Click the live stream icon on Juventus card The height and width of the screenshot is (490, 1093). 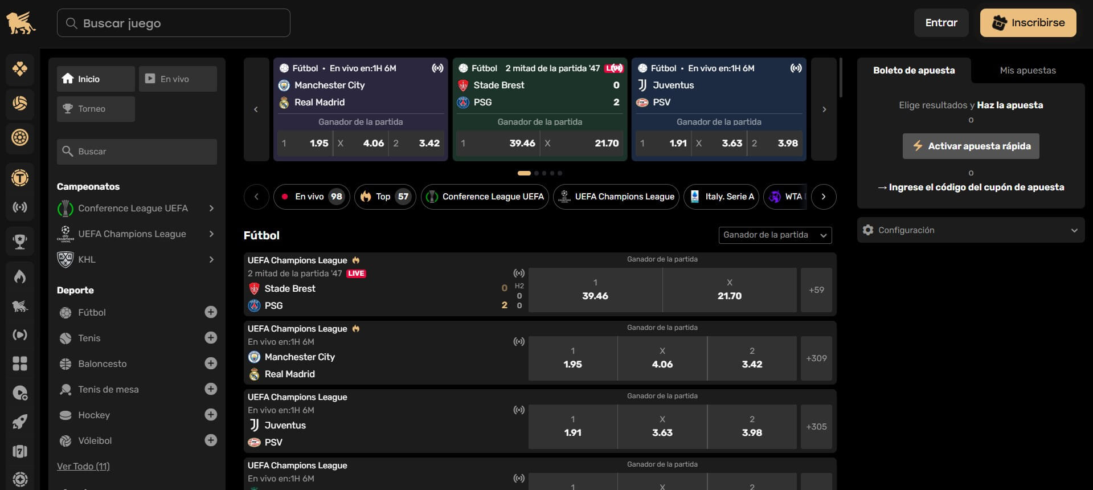pyautogui.click(x=796, y=68)
